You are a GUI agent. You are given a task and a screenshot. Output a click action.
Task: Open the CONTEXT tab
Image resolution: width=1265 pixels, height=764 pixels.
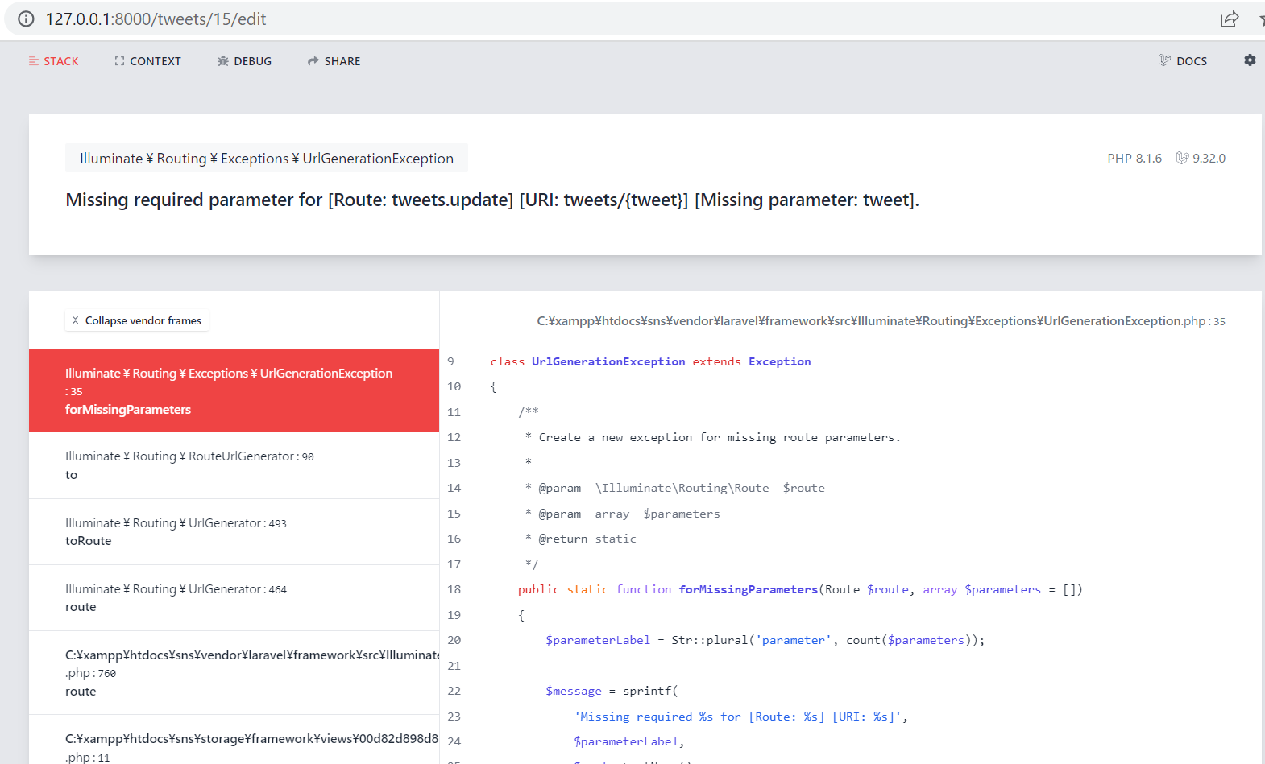(x=147, y=61)
